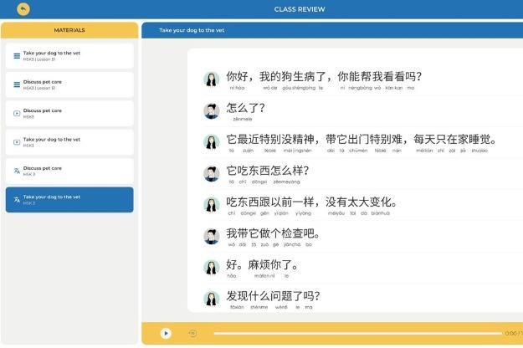This screenshot has width=523, height=348.
Task: Click the male avatar next to 我带它做个检查吧
Action: click(212, 236)
